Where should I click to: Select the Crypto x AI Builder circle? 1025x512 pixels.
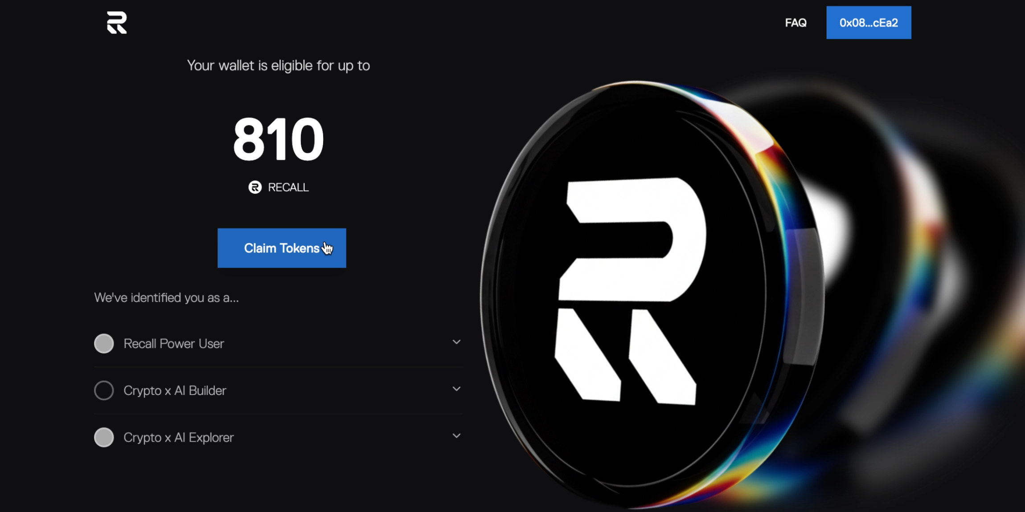(x=104, y=390)
